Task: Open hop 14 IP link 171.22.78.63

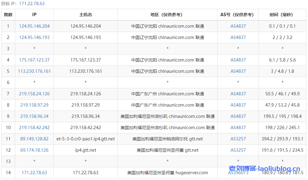Action: coord(34,173)
